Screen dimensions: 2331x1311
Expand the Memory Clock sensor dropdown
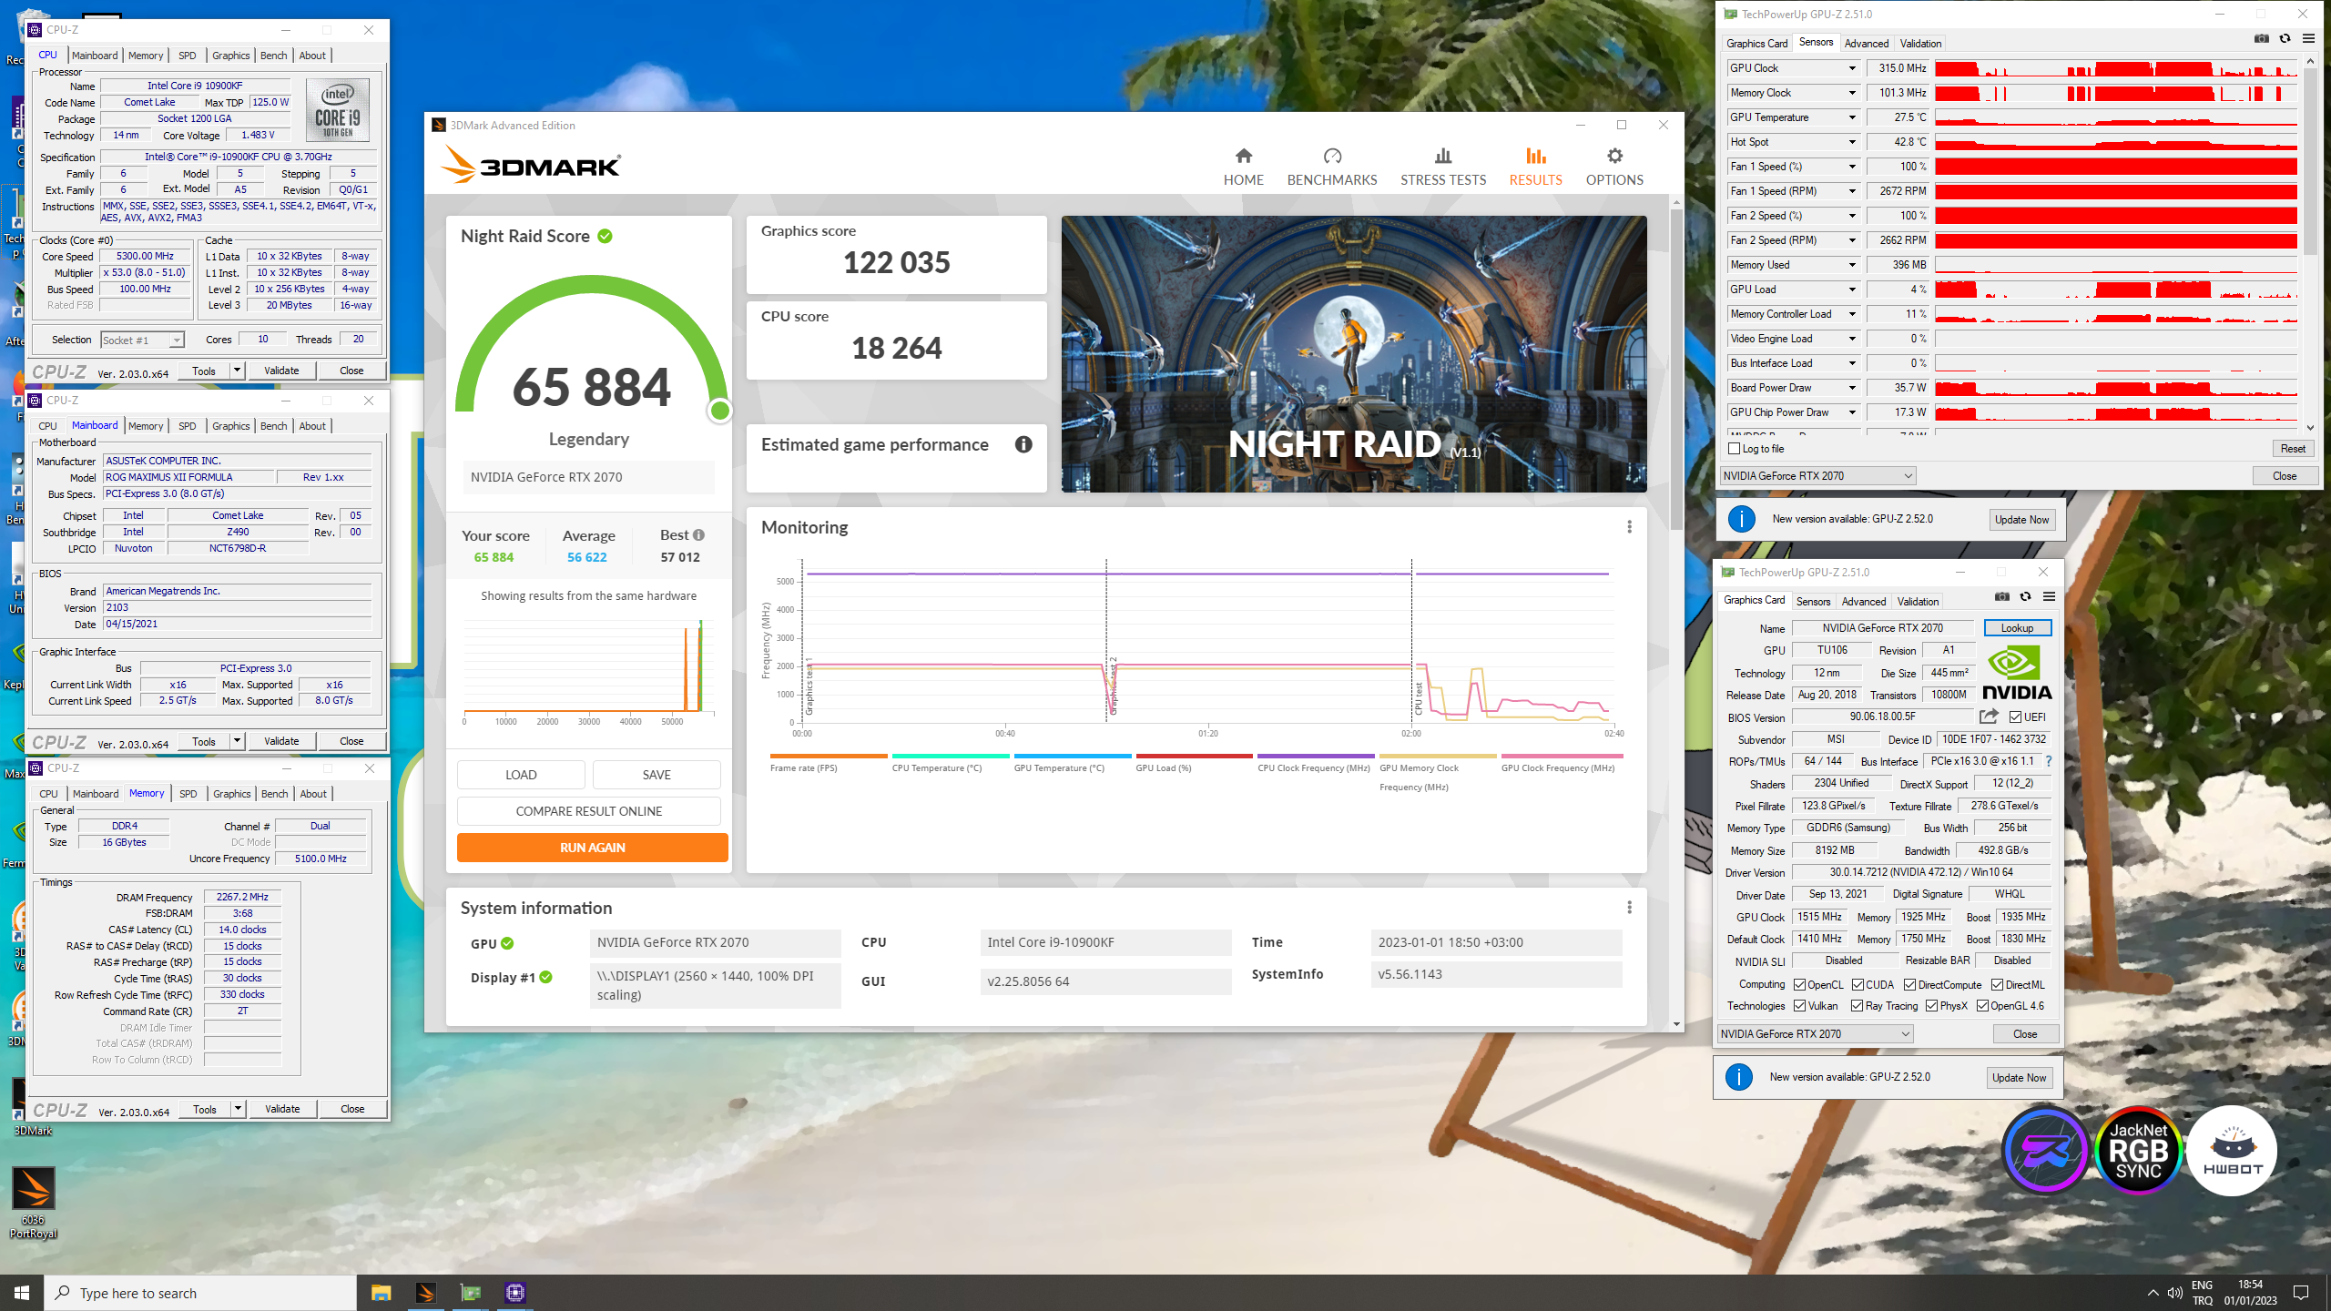(x=1851, y=93)
